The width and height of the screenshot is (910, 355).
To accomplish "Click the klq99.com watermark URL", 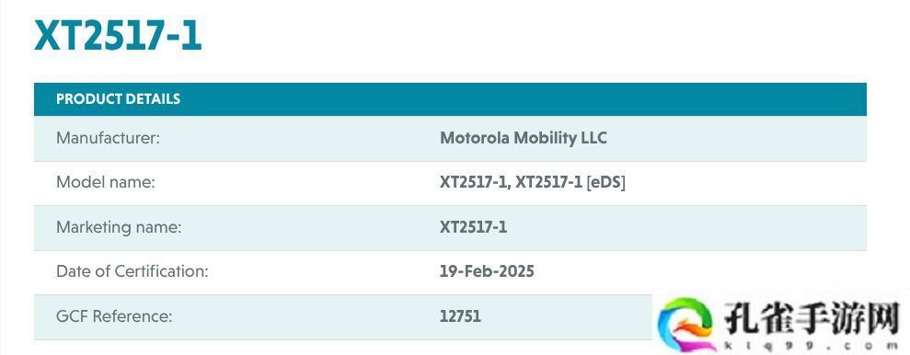I will tap(812, 345).
